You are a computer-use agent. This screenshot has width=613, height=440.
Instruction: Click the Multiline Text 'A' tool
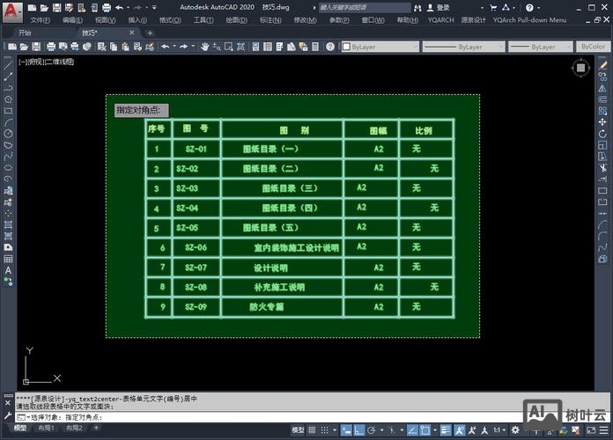(8, 270)
